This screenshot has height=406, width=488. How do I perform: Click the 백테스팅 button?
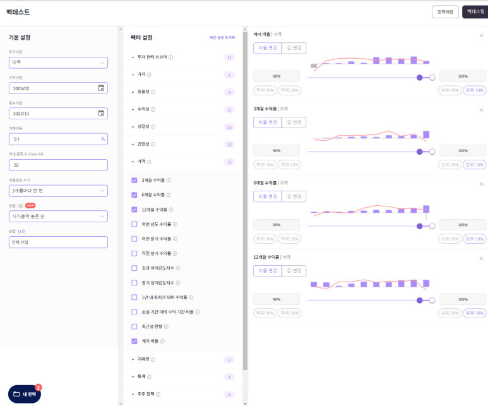pos(474,12)
